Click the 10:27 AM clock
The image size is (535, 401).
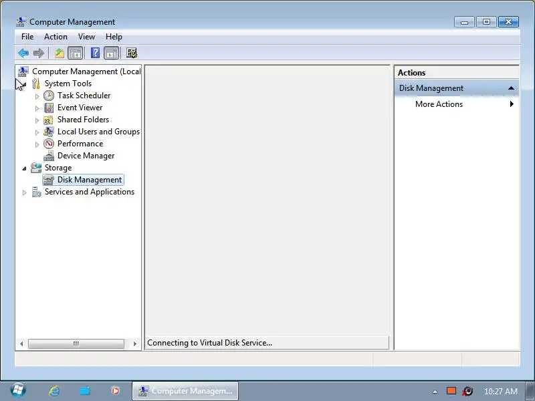500,392
